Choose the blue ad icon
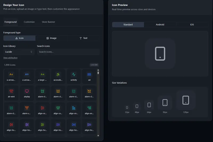Viewport: 213px width, 142px height. tap(89, 76)
